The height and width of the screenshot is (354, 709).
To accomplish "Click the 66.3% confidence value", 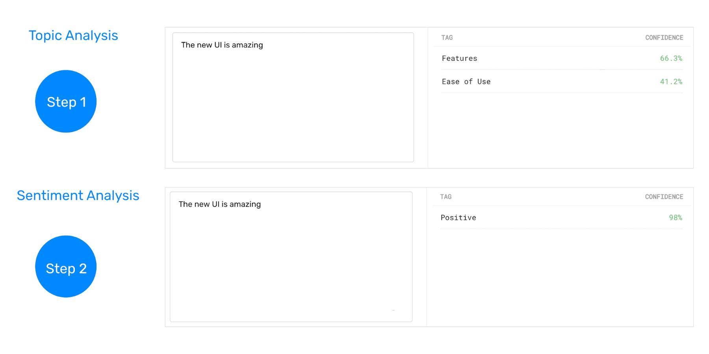I will click(671, 58).
